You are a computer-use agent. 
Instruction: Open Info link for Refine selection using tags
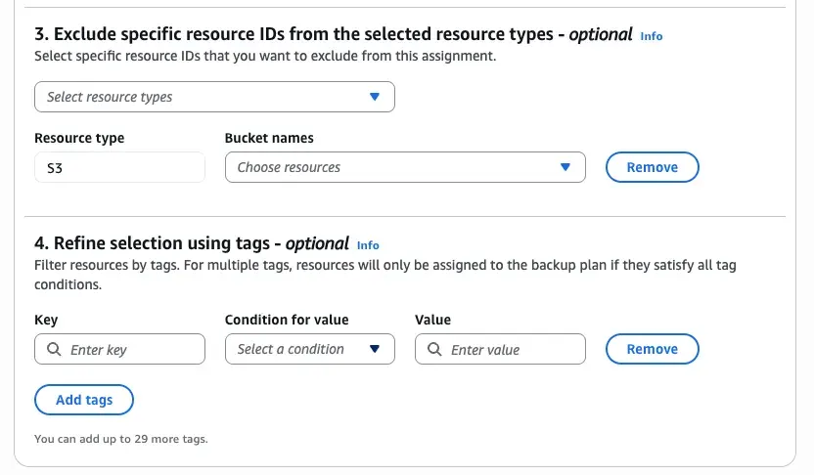point(368,245)
